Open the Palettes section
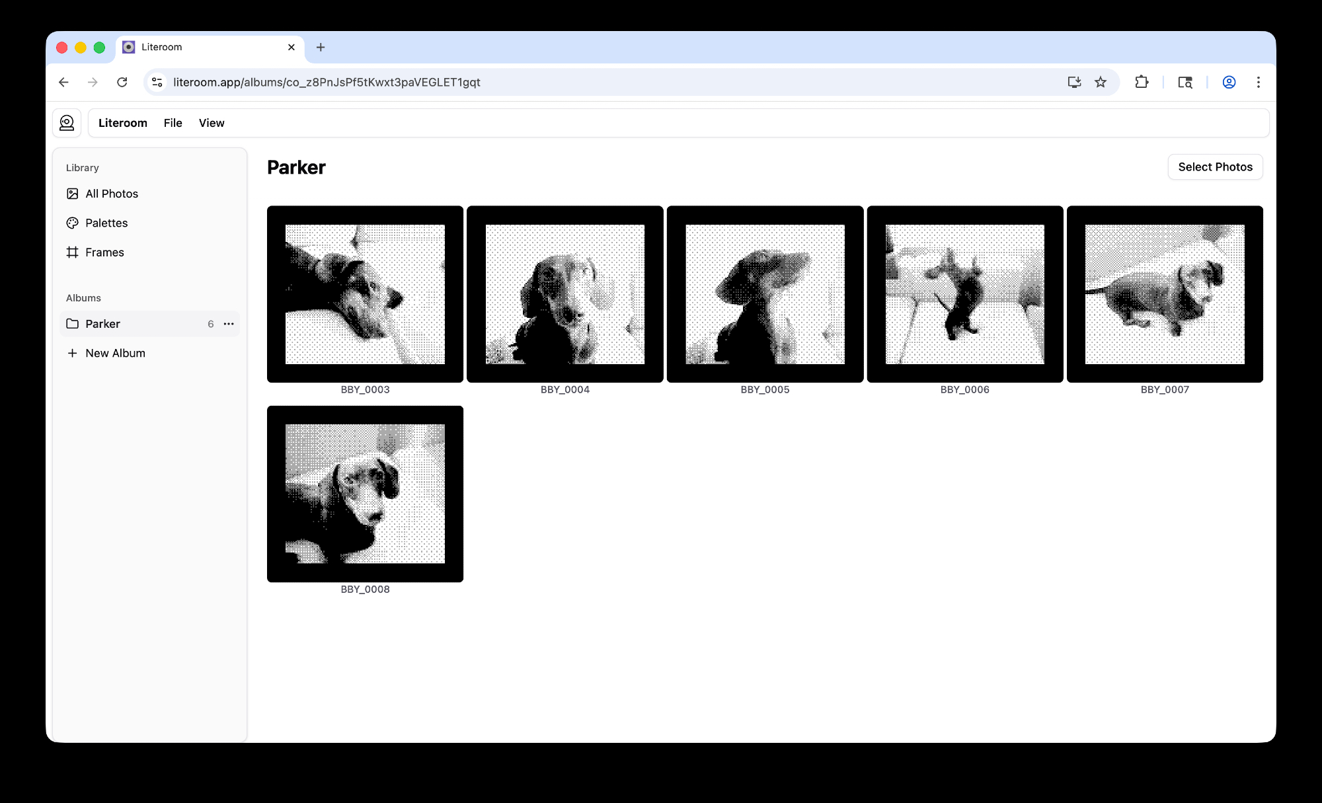This screenshot has height=803, width=1322. tap(106, 223)
